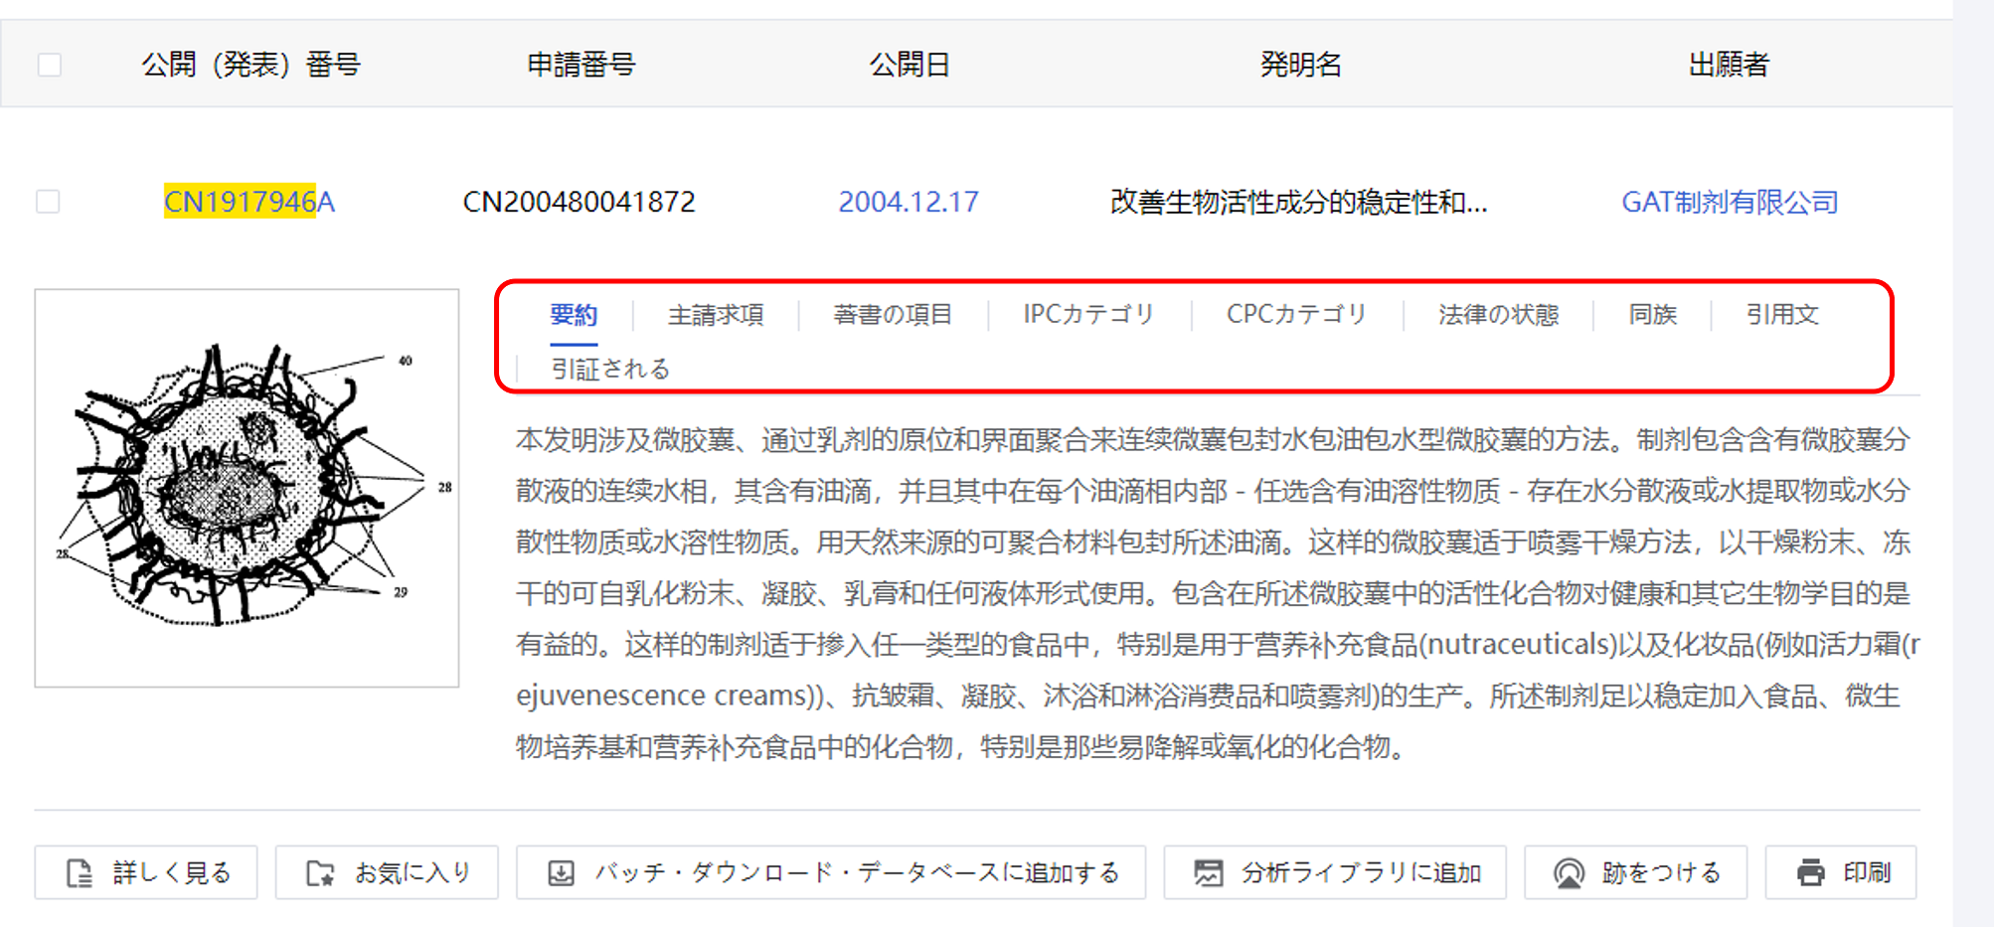The width and height of the screenshot is (1994, 927).
Task: View the 引用文 tab
Action: [x=1780, y=314]
